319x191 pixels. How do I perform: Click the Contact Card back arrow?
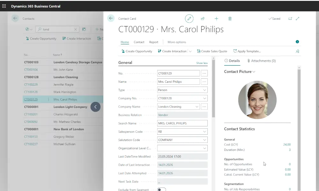[x=111, y=18]
